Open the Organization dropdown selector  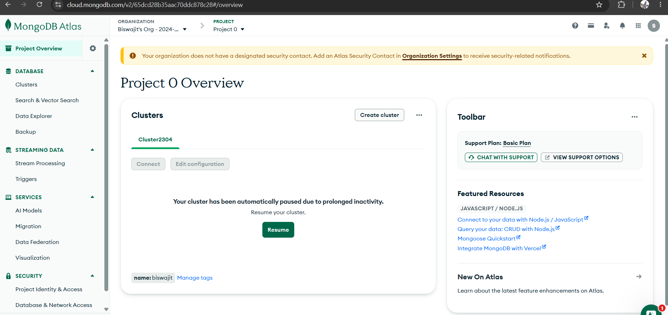point(152,29)
